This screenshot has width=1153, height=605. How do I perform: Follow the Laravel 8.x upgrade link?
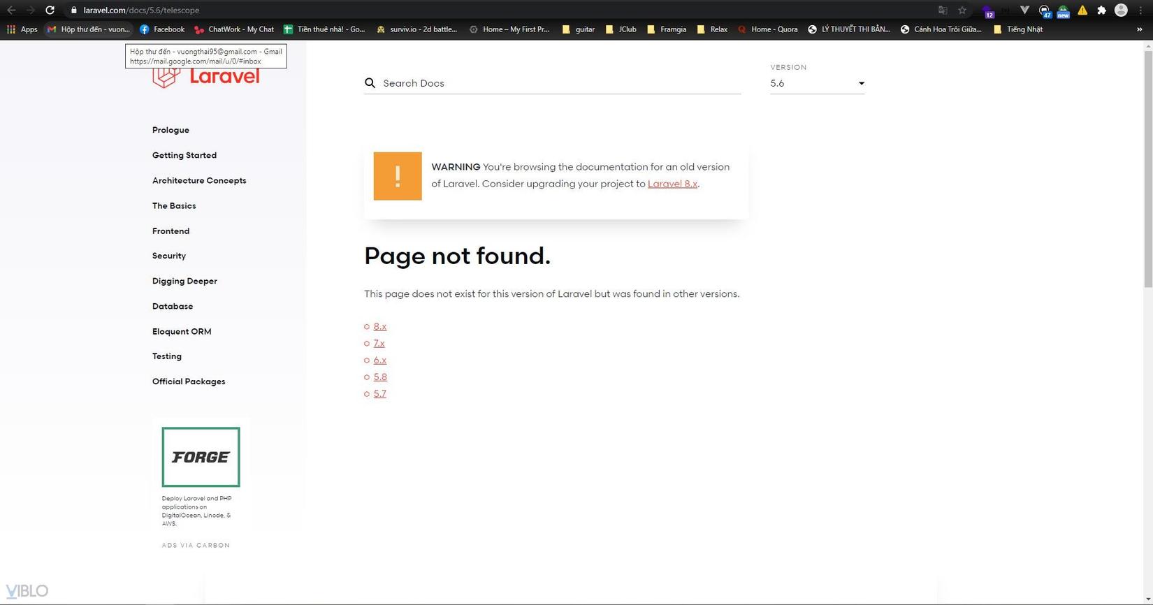click(x=672, y=184)
